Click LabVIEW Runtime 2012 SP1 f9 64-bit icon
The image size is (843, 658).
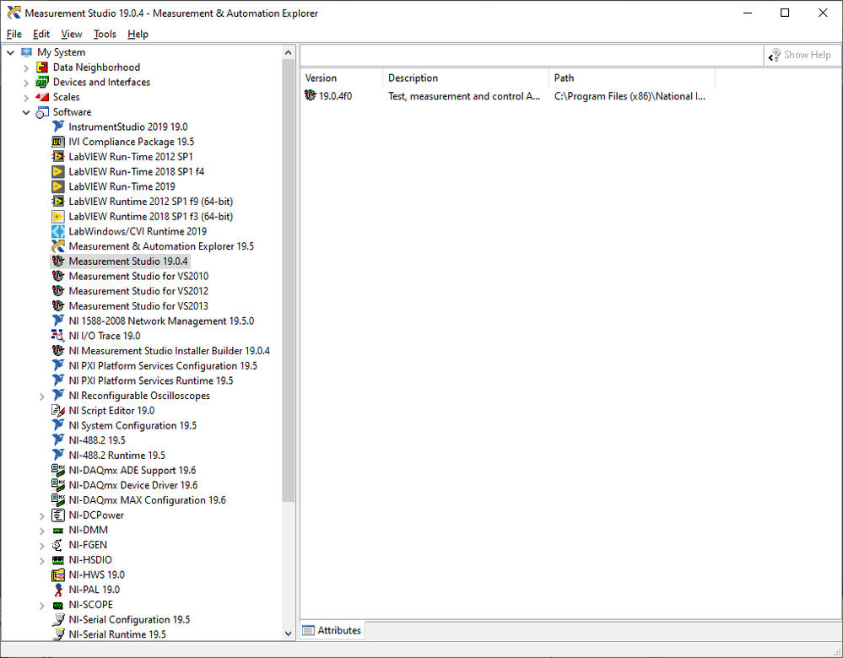tap(58, 202)
